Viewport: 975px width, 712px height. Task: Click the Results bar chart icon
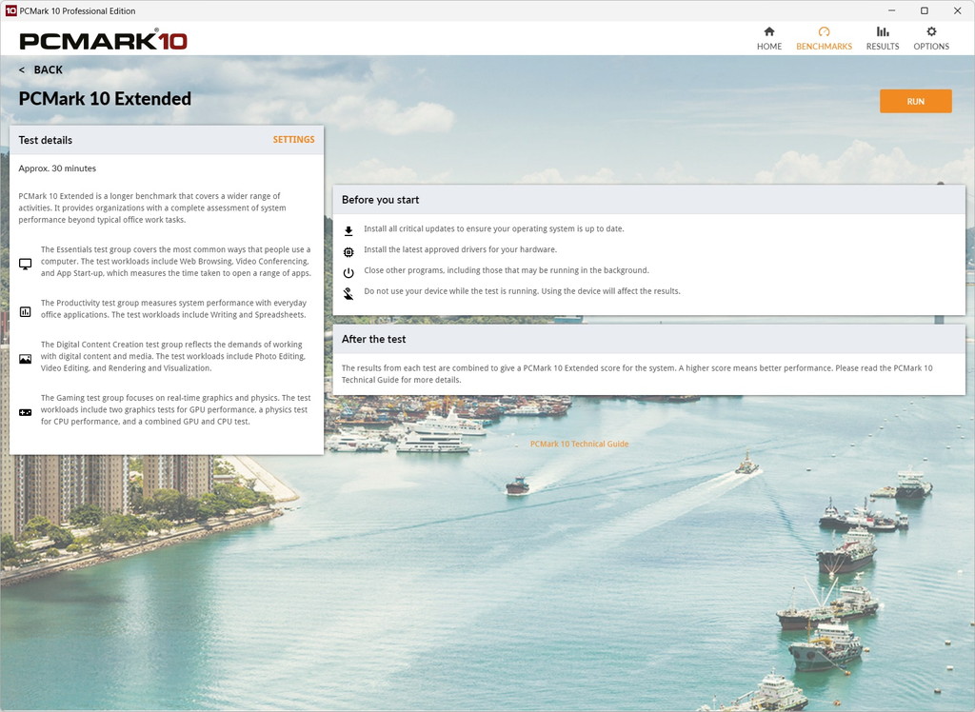(x=883, y=31)
